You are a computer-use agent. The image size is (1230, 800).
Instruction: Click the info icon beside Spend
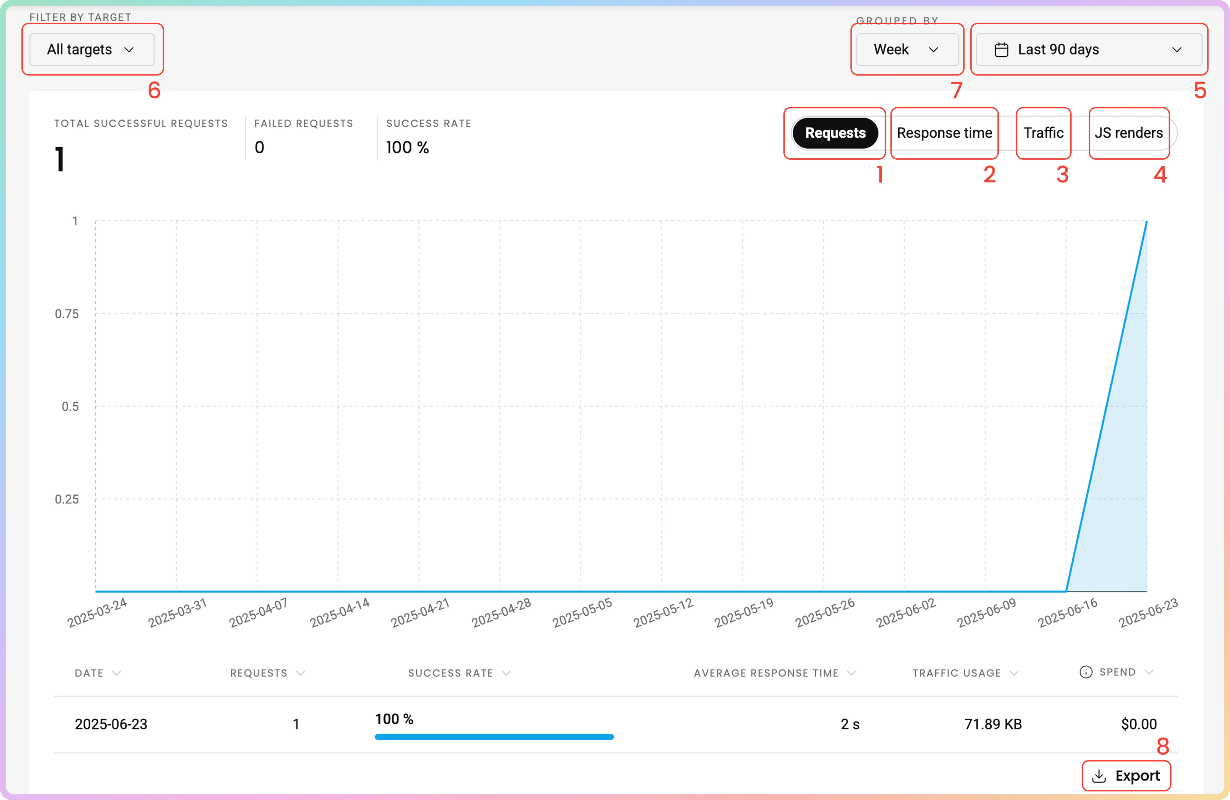(1086, 672)
